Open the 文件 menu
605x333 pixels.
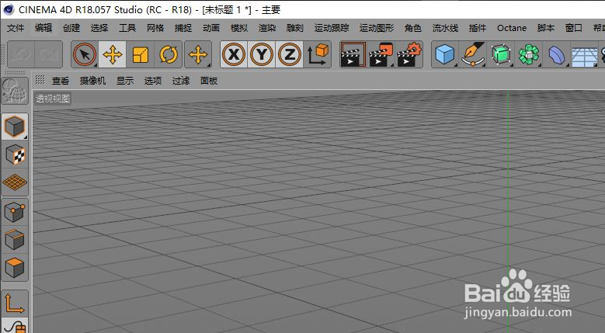(16, 28)
